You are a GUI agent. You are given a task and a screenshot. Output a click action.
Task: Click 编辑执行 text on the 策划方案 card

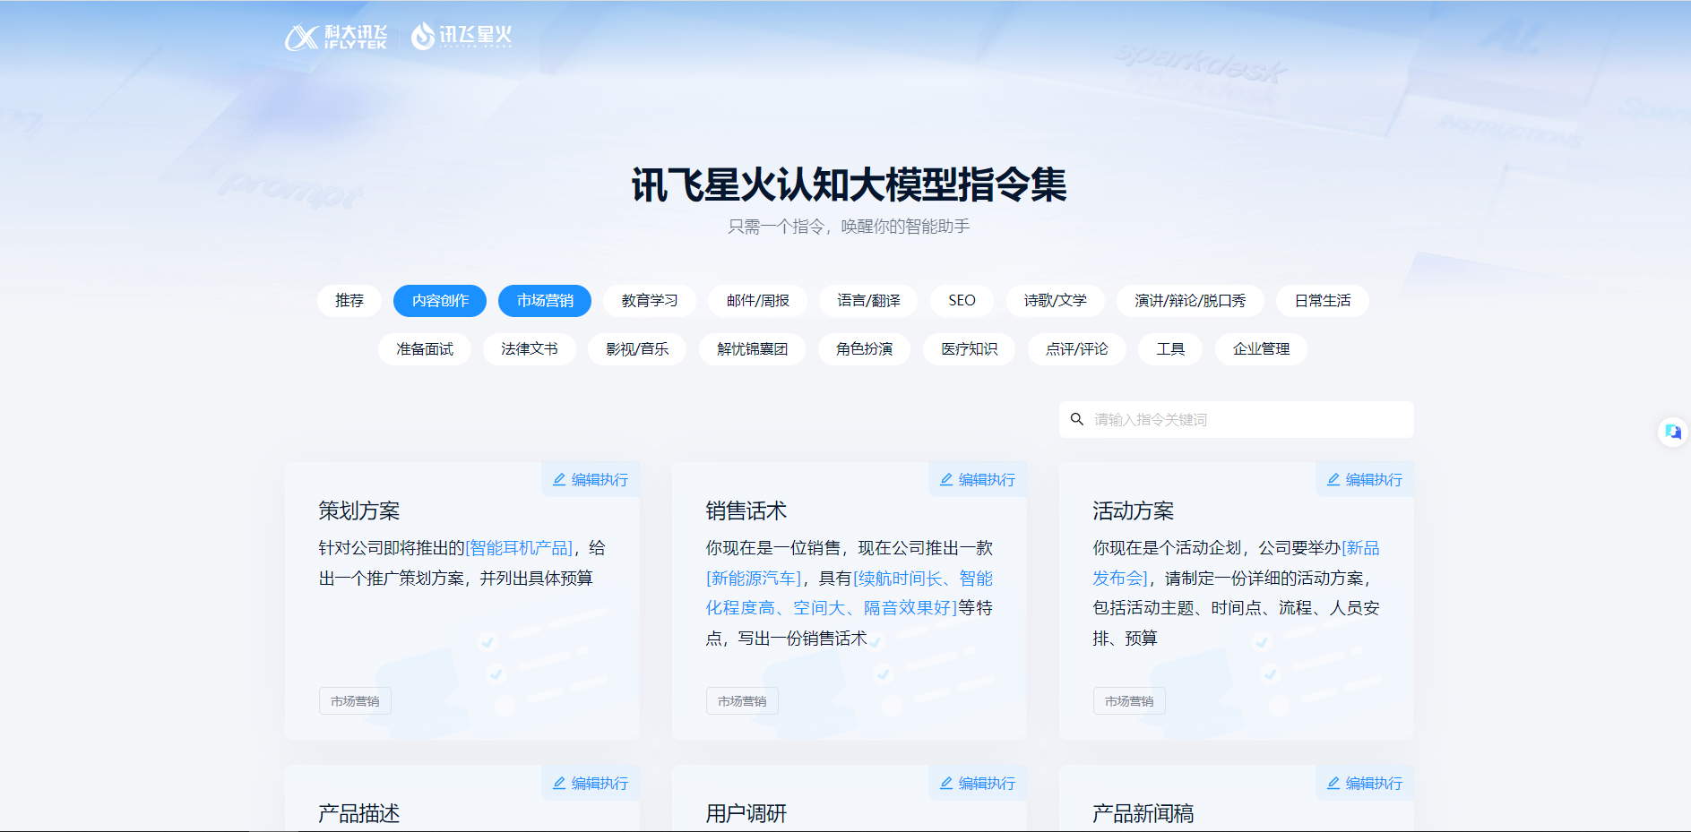600,480
